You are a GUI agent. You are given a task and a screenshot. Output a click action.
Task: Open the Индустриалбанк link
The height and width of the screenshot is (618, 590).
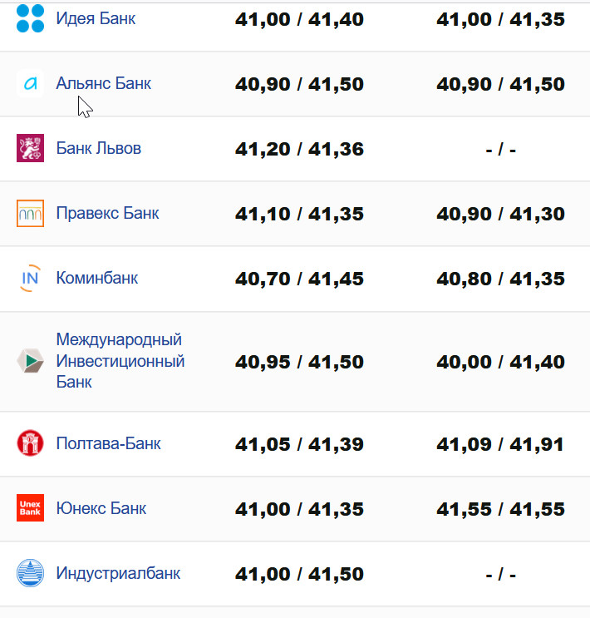[x=118, y=573]
